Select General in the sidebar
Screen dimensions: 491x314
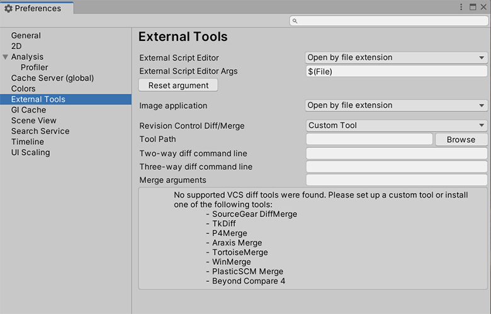point(26,36)
